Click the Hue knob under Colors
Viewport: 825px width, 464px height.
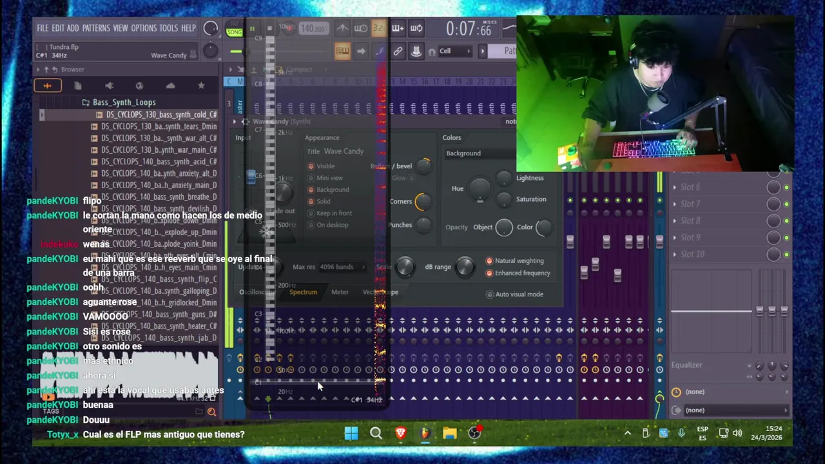(480, 188)
